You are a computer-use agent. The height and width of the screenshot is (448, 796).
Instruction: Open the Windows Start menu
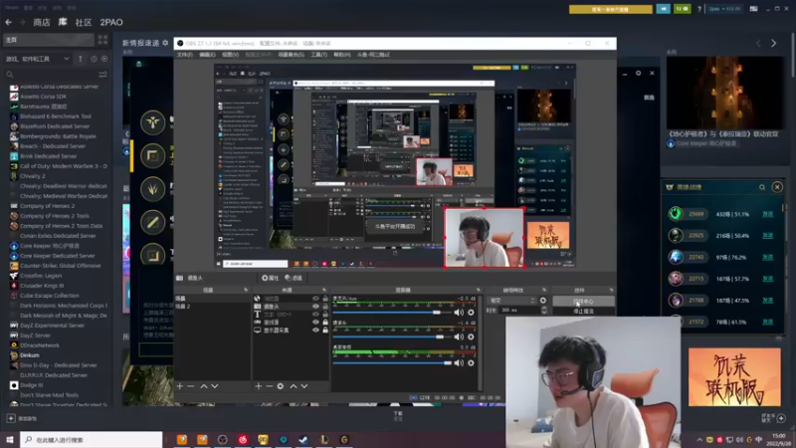click(10, 439)
